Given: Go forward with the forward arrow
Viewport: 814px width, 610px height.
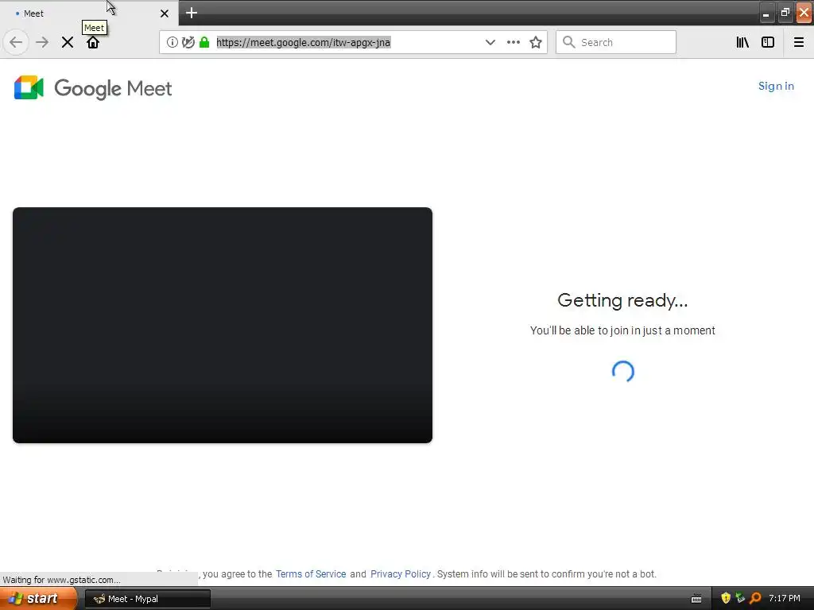Looking at the screenshot, I should (x=42, y=42).
